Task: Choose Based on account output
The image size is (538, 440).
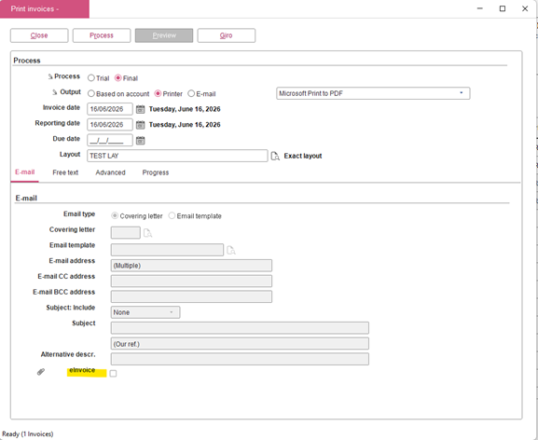Action: tap(91, 93)
